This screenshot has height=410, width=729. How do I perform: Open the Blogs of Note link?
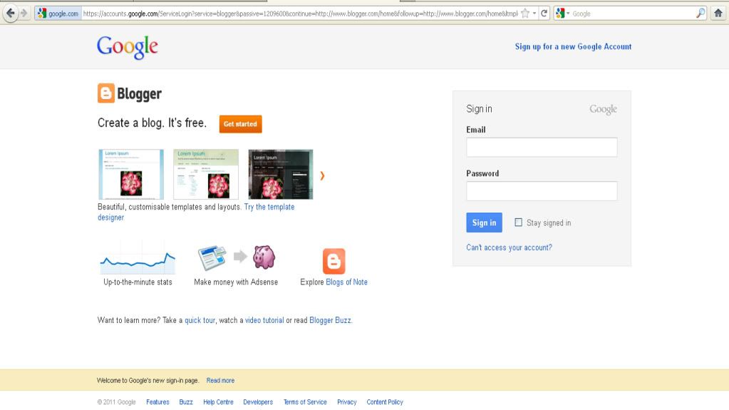click(346, 282)
